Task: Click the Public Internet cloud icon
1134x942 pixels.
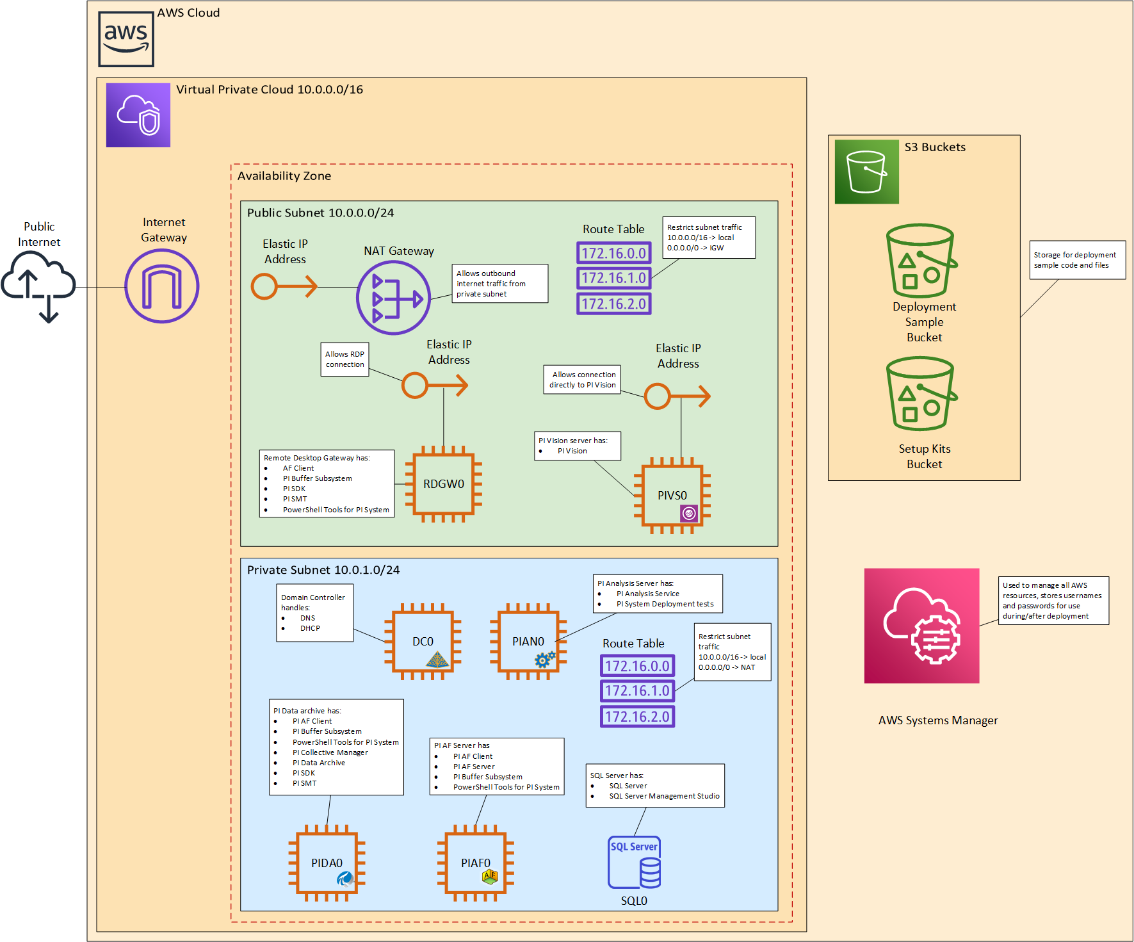Action: [38, 286]
